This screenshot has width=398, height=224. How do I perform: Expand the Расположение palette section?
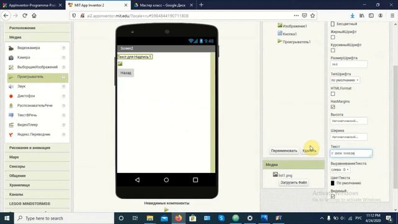click(37, 28)
